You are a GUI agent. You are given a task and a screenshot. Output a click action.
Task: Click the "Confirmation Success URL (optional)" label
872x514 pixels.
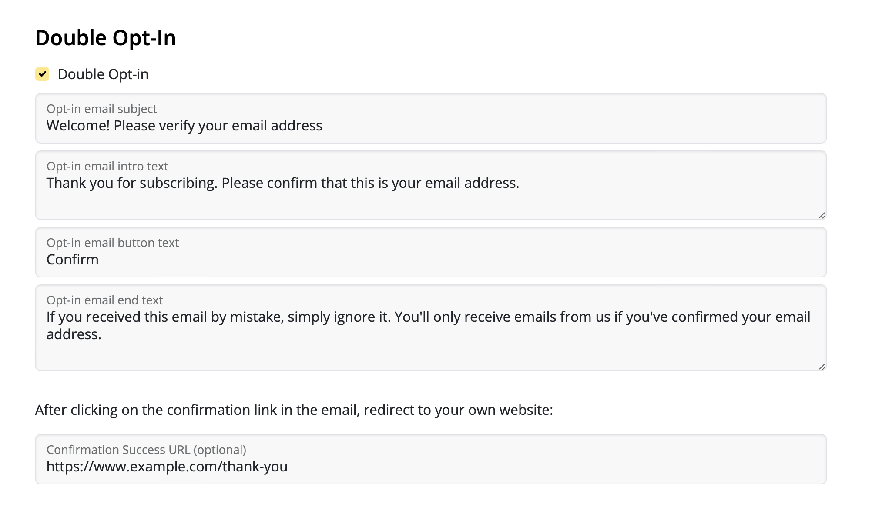pyautogui.click(x=146, y=450)
